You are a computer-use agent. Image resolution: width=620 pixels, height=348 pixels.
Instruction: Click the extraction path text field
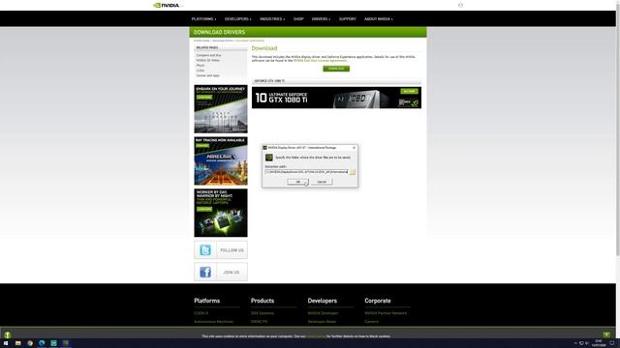(306, 172)
